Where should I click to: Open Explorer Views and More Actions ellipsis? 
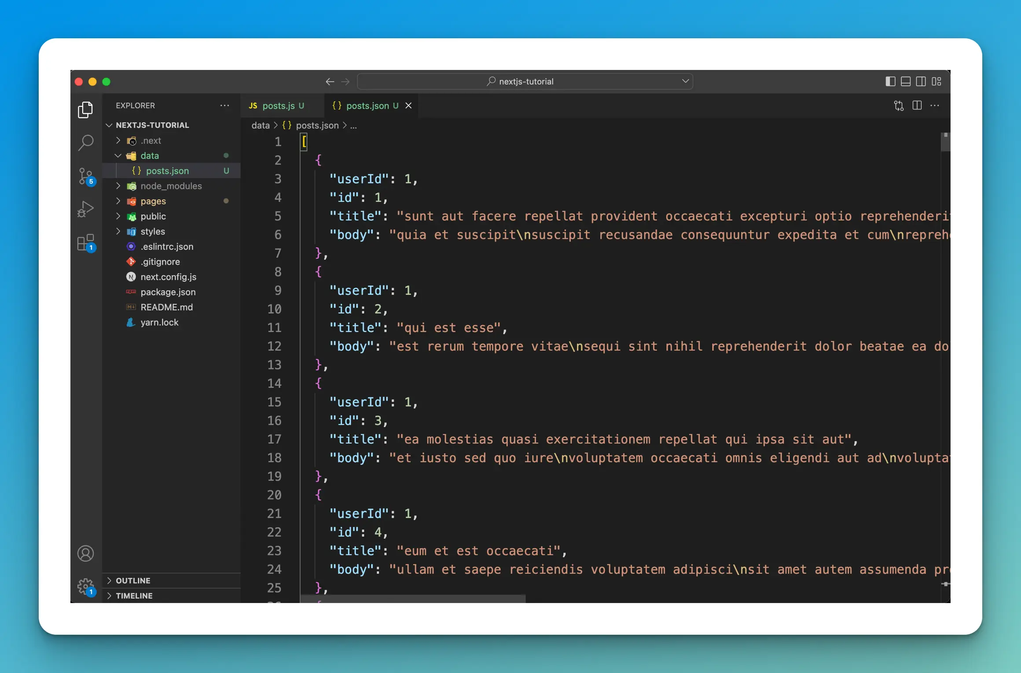point(224,106)
